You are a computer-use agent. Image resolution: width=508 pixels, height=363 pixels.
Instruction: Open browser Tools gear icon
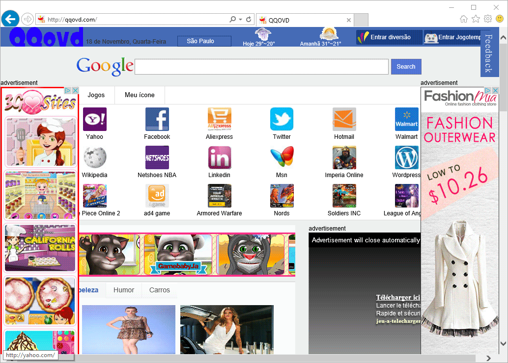coord(487,19)
